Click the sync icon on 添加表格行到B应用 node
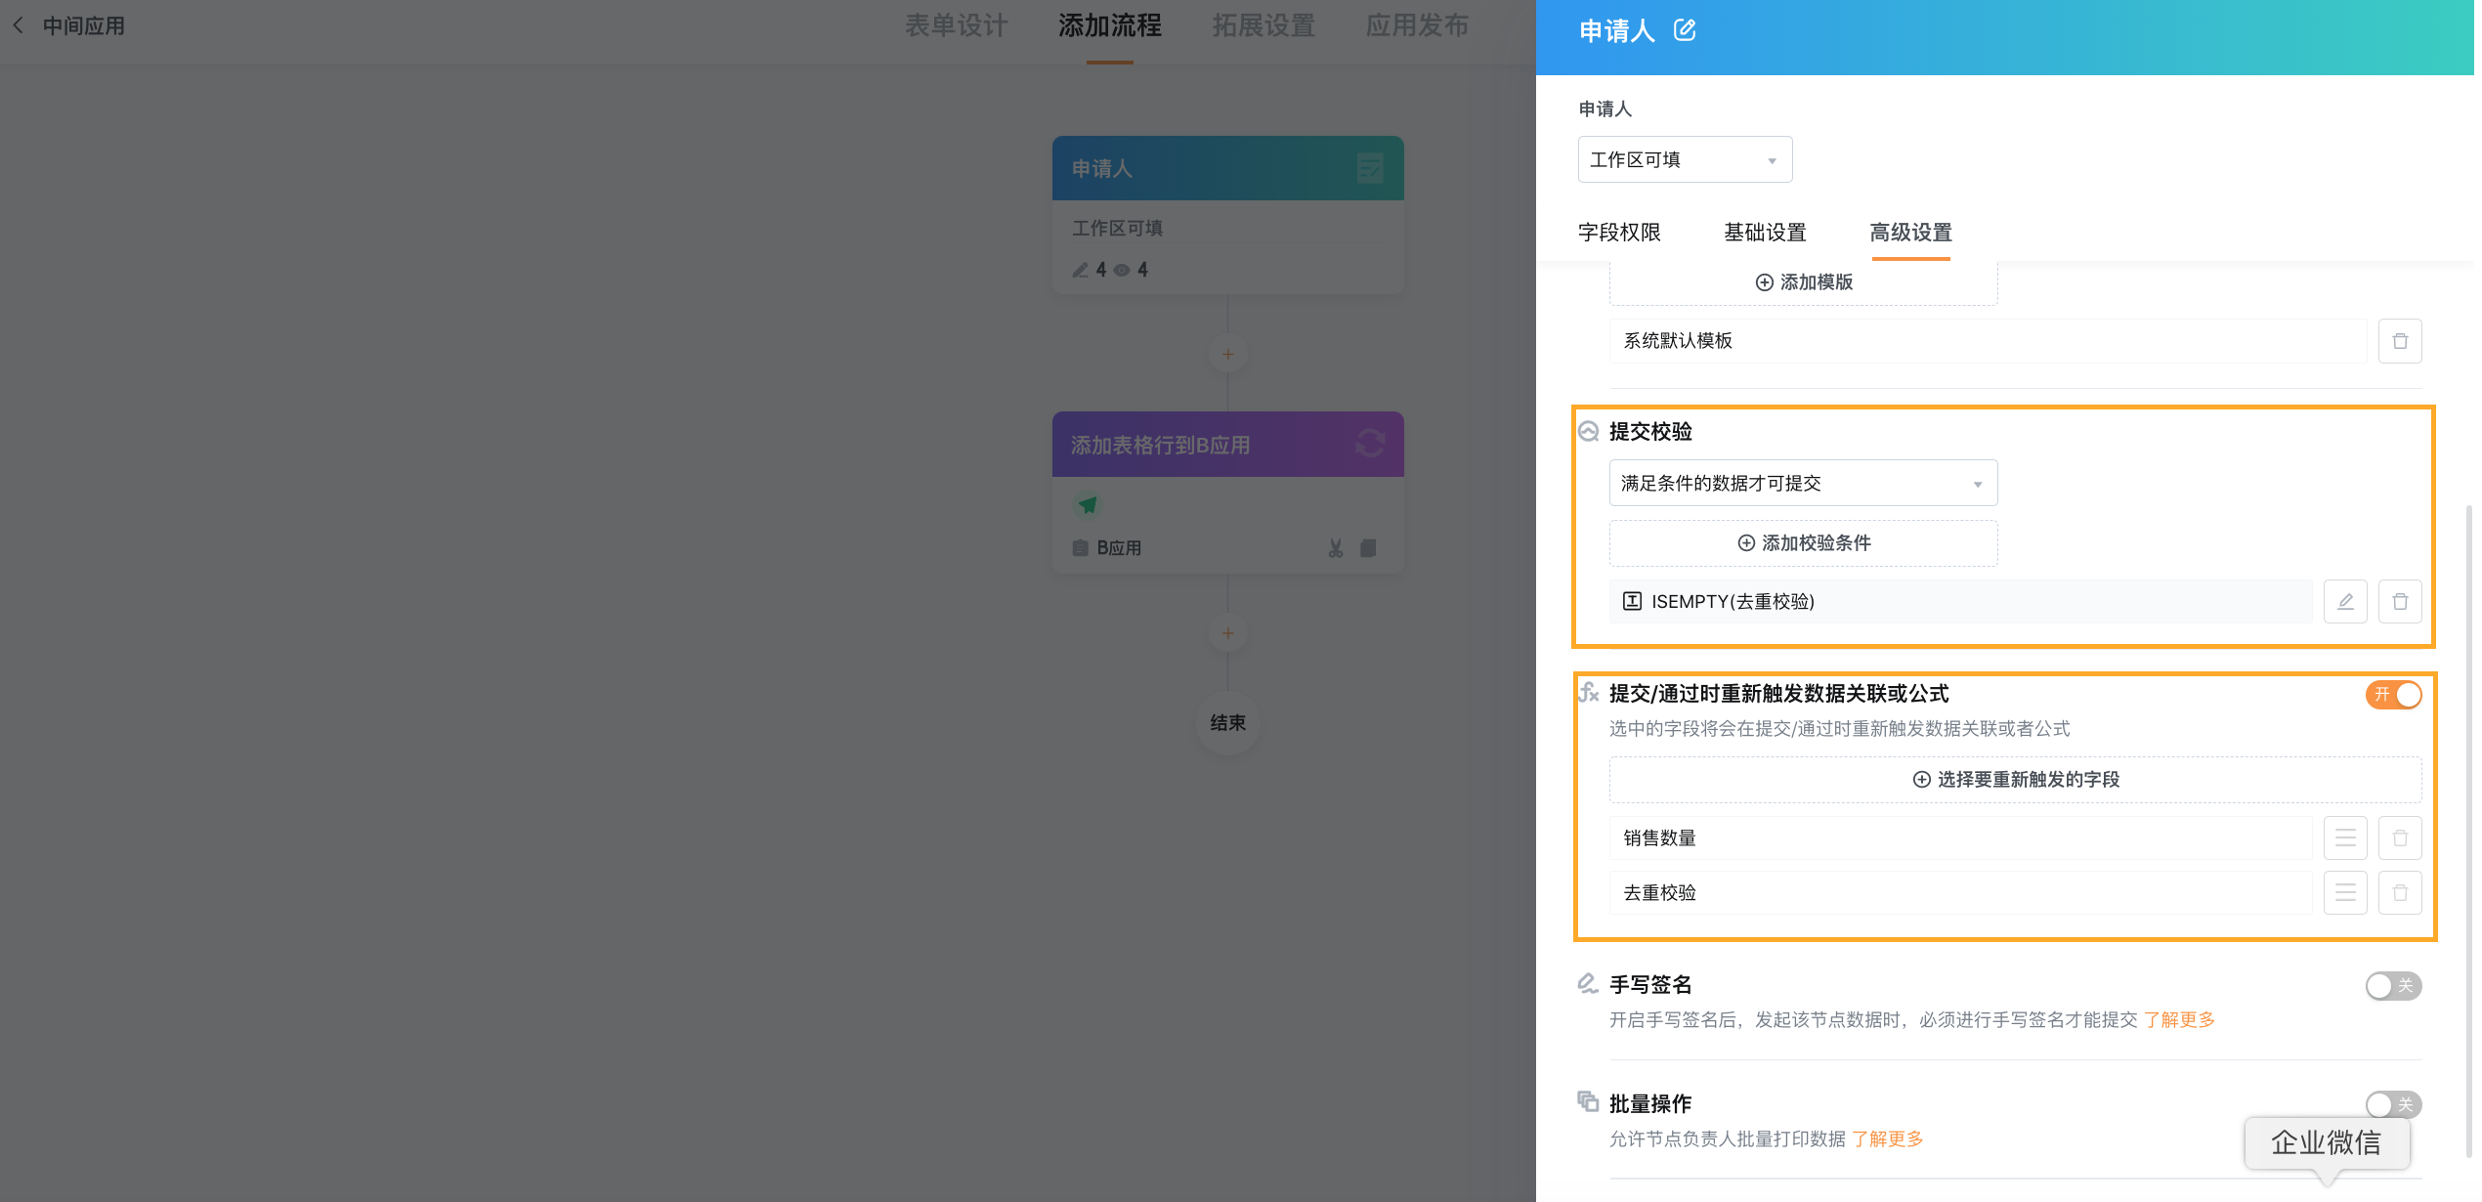2482x1202 pixels. coord(1370,444)
